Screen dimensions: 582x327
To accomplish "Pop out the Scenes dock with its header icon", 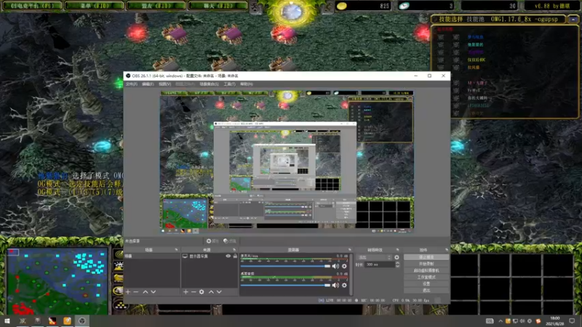I will point(176,250).
